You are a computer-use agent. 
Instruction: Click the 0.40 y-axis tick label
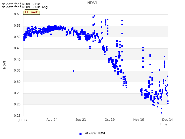[17, 59]
